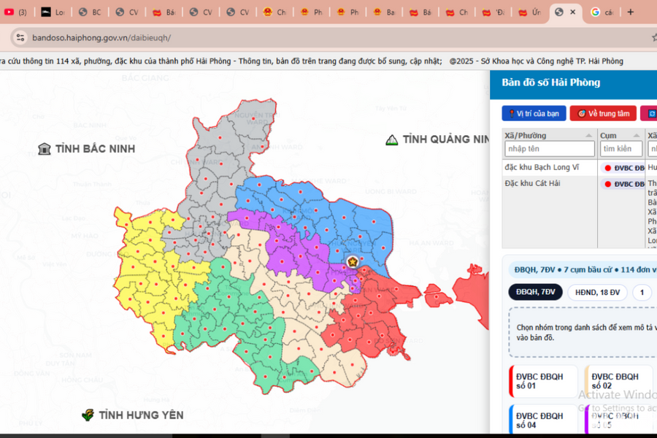Screen dimensions: 657x438
Task: Click the 'Bản đồ số Hải Phòng' header title
Action: pos(551,82)
